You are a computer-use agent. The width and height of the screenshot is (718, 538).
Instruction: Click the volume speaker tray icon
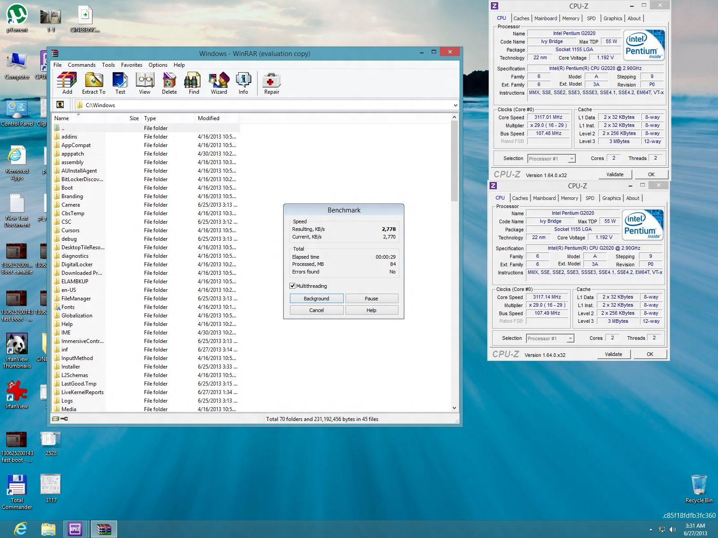(672, 529)
